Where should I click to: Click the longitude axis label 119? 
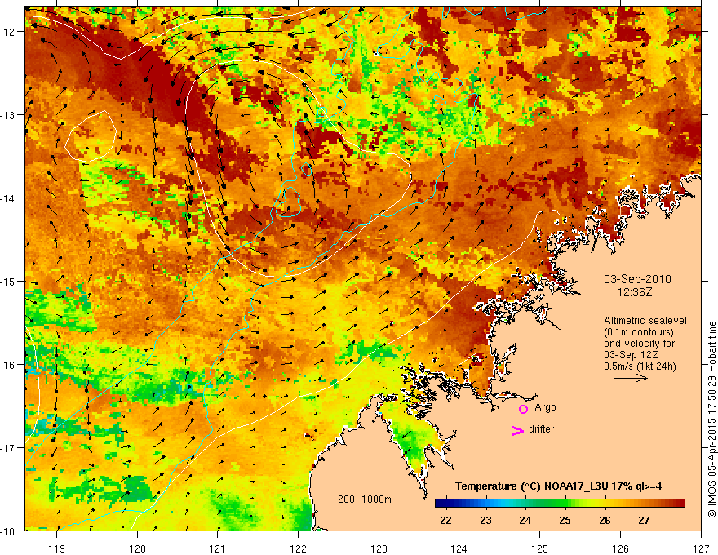(x=57, y=548)
